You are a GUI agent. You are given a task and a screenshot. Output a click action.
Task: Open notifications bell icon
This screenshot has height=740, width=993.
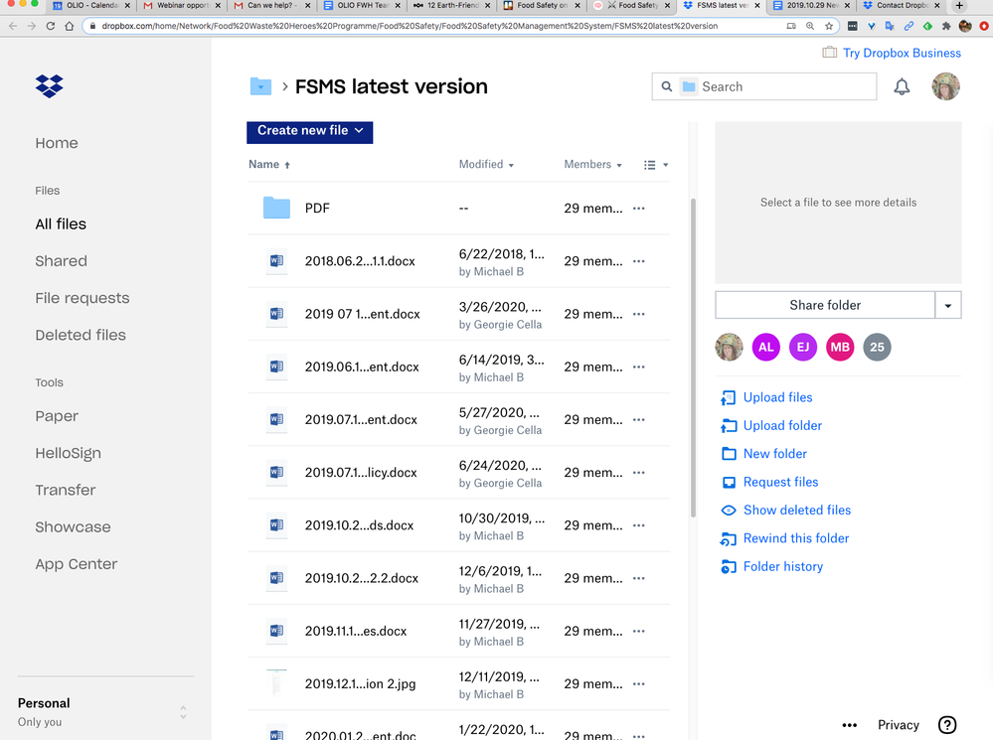[x=902, y=87]
